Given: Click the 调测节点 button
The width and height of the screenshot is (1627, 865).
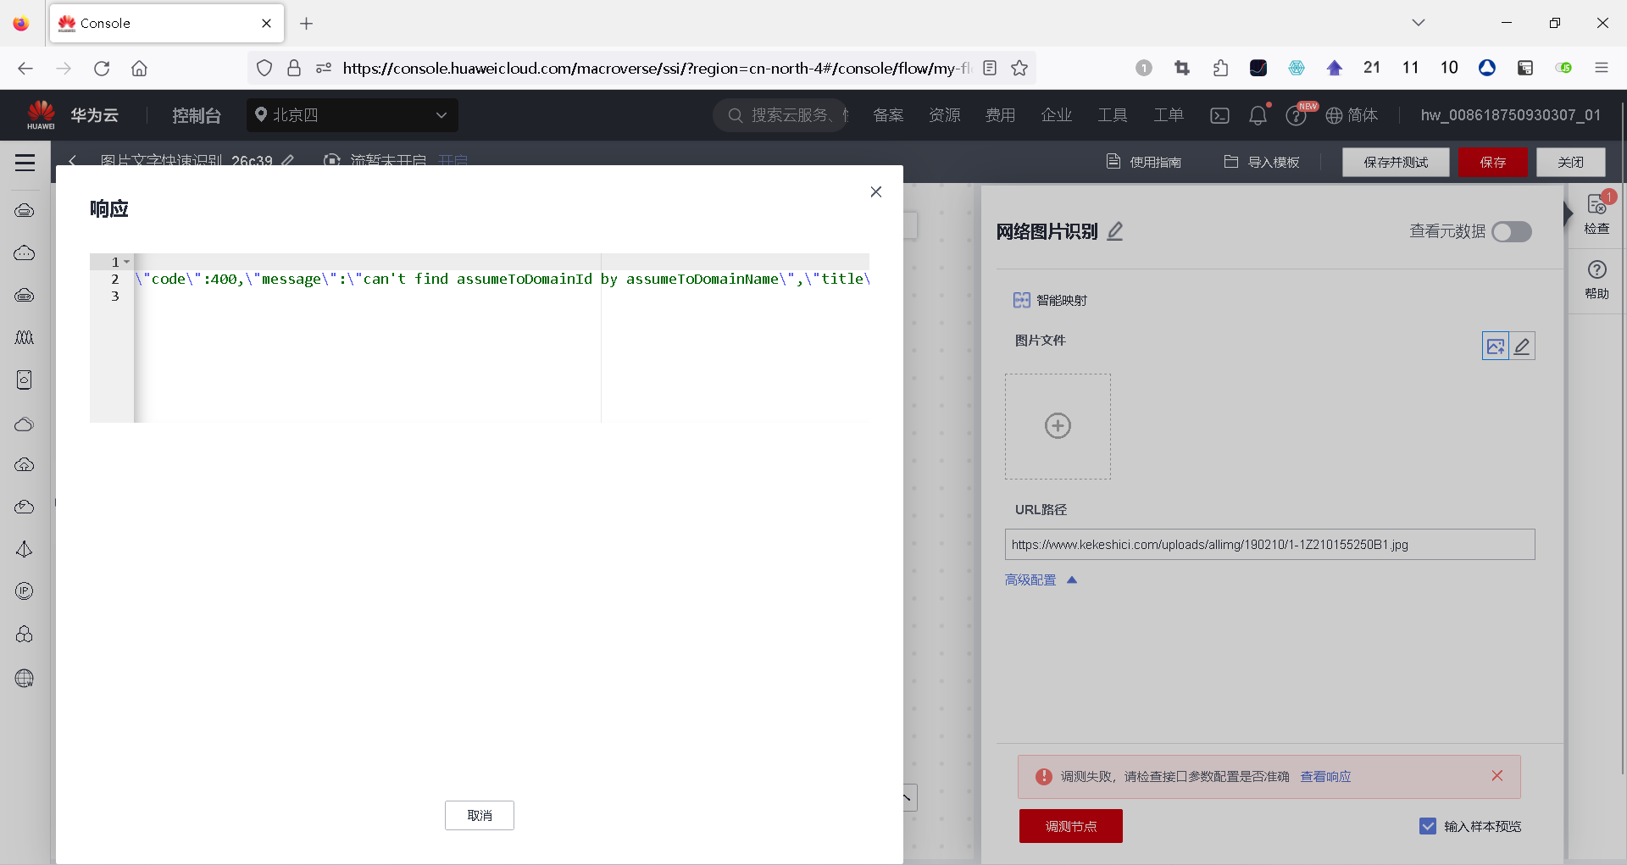Looking at the screenshot, I should point(1071,826).
